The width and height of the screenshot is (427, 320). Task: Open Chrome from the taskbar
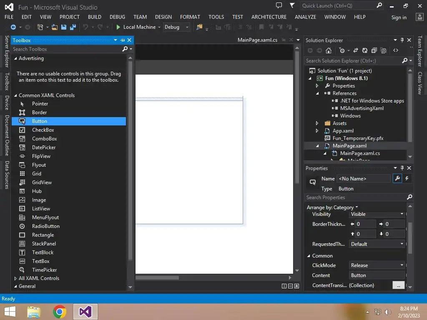[x=59, y=312]
